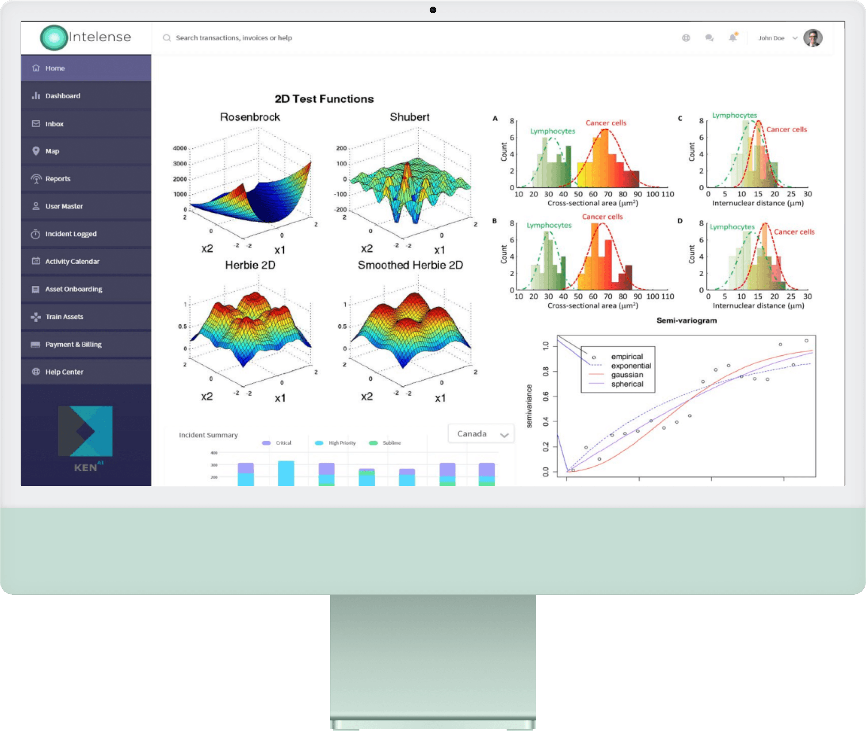Click the Intelense logo

[x=85, y=37]
